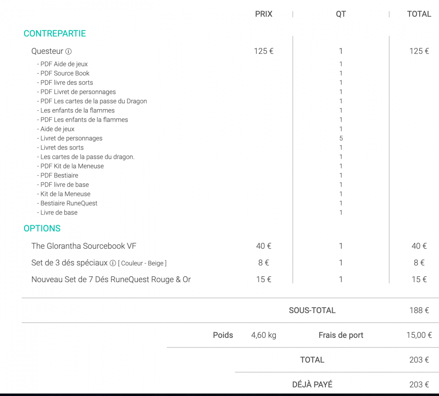Image resolution: width=439 pixels, height=396 pixels.
Task: Click the Frais de port label
Action: [x=341, y=335]
